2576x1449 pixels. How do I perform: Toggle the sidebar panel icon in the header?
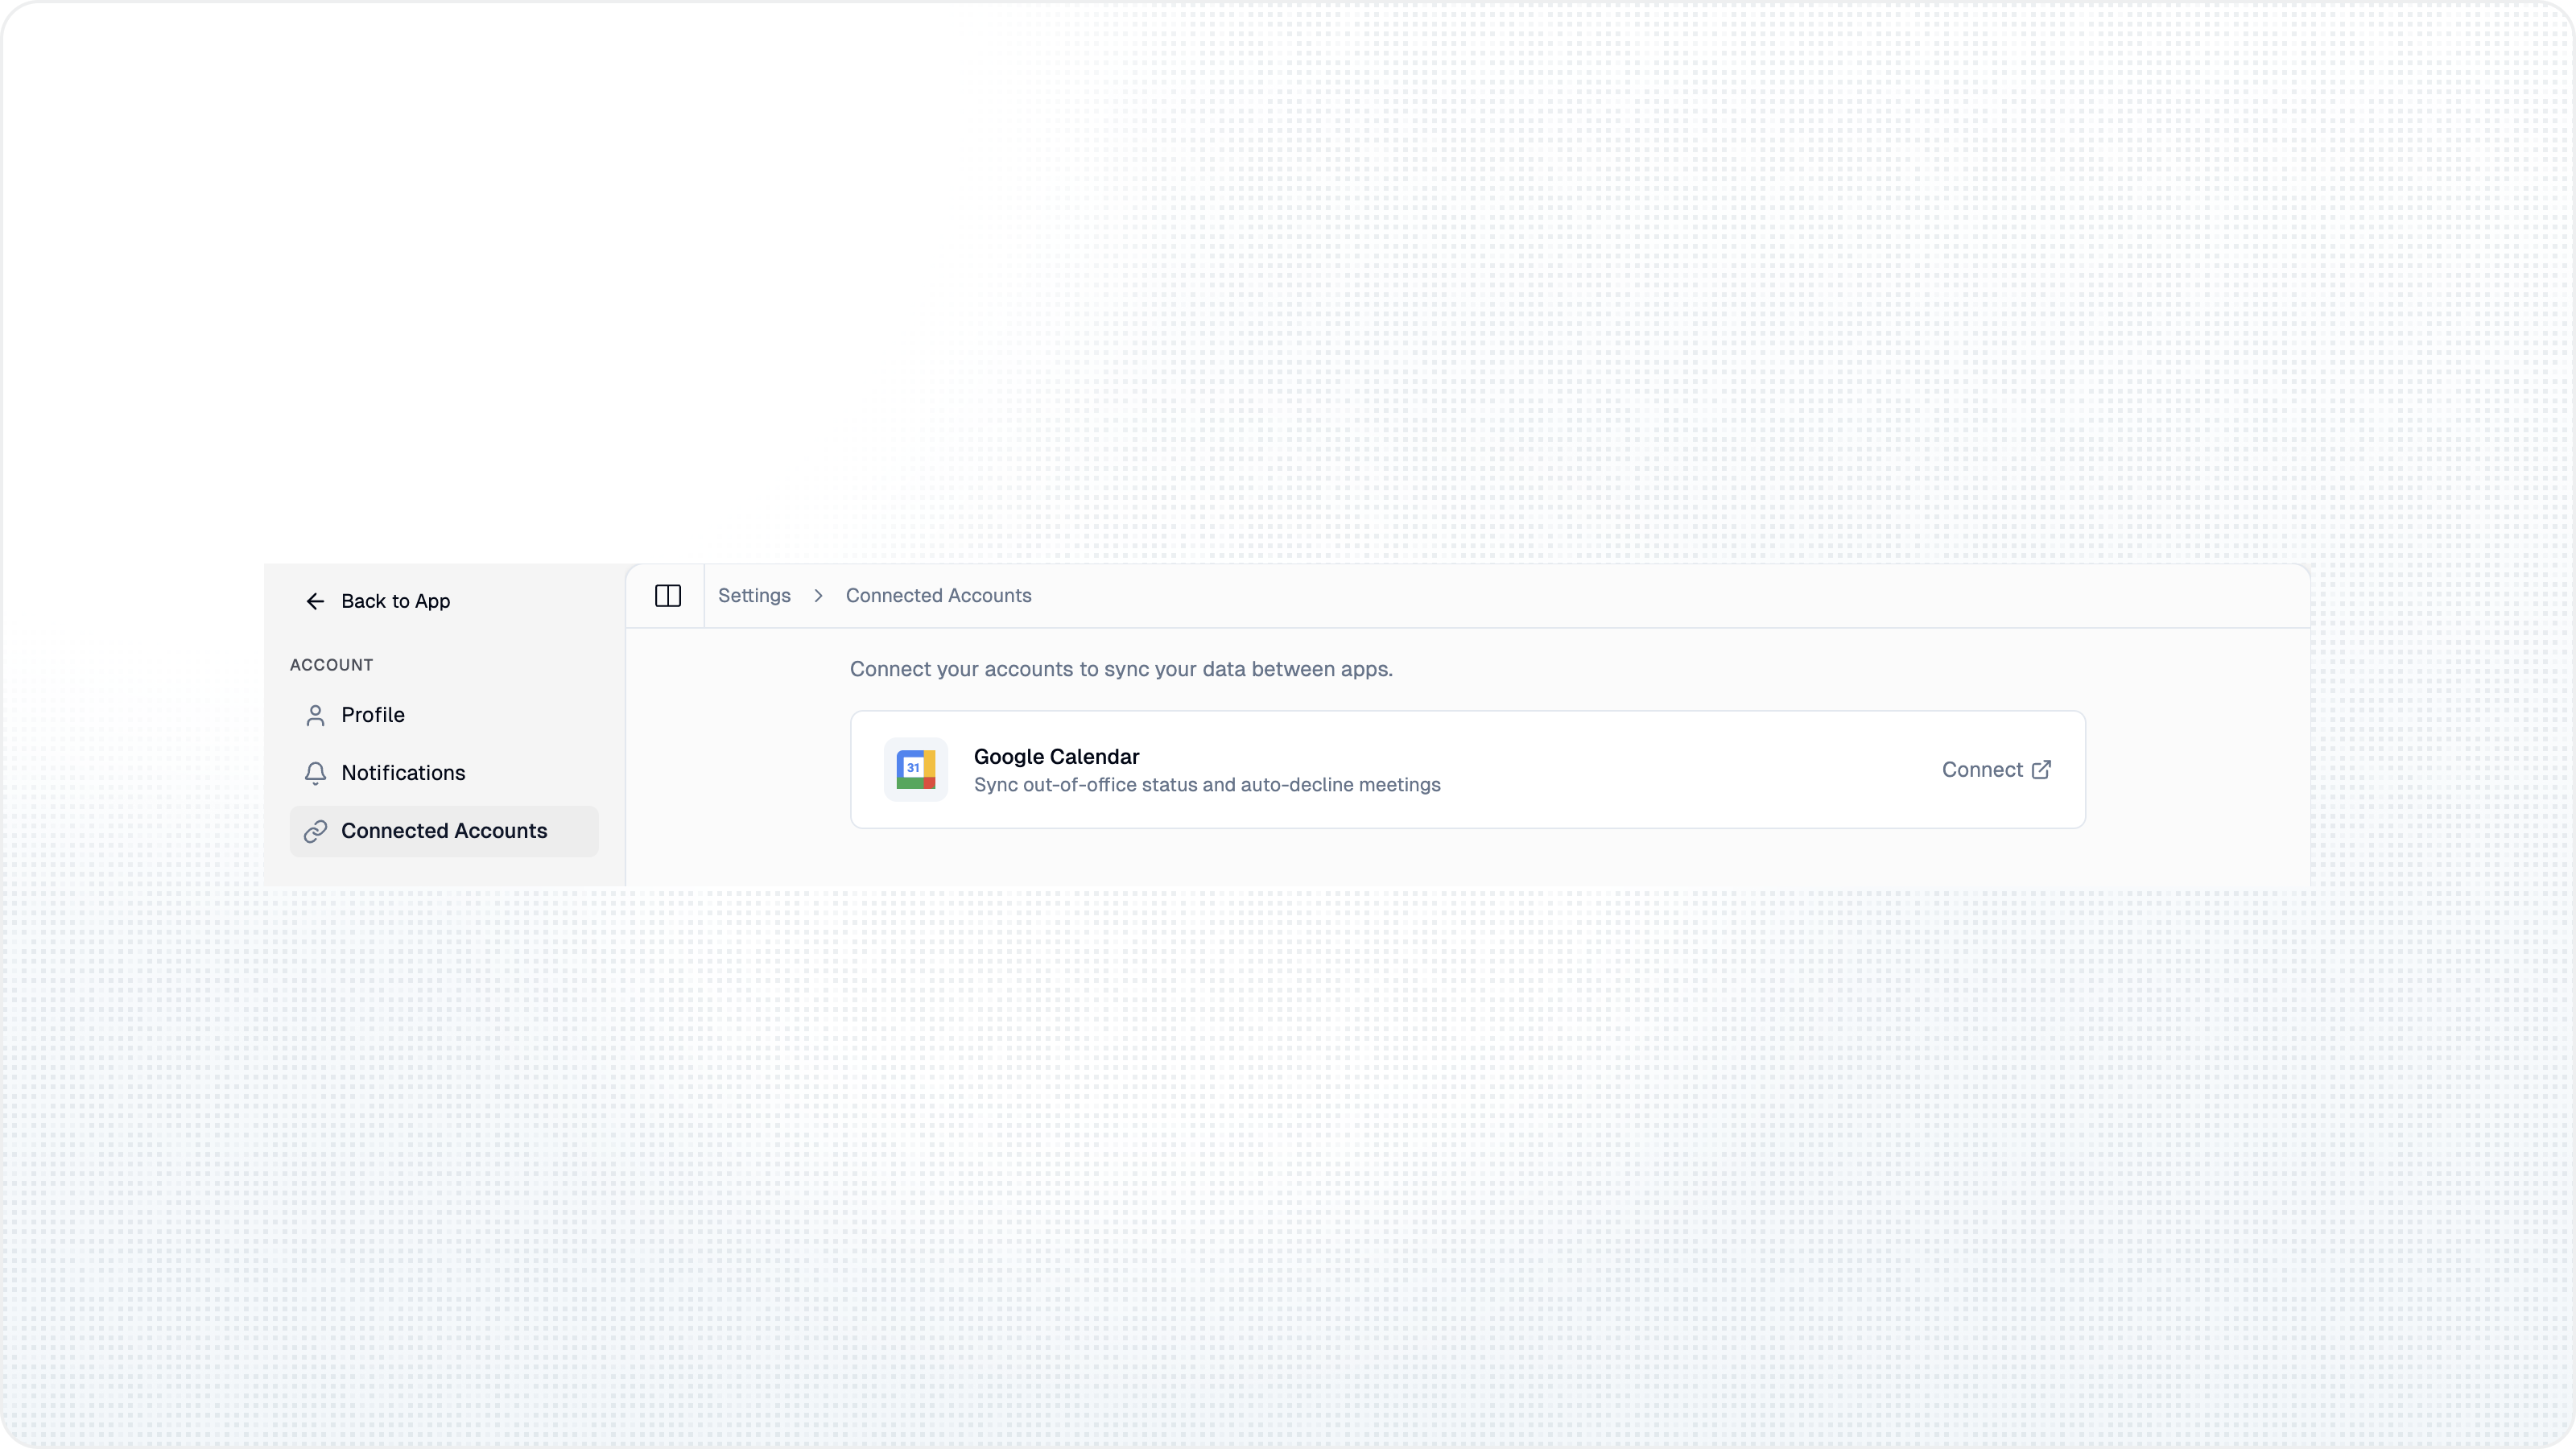667,596
